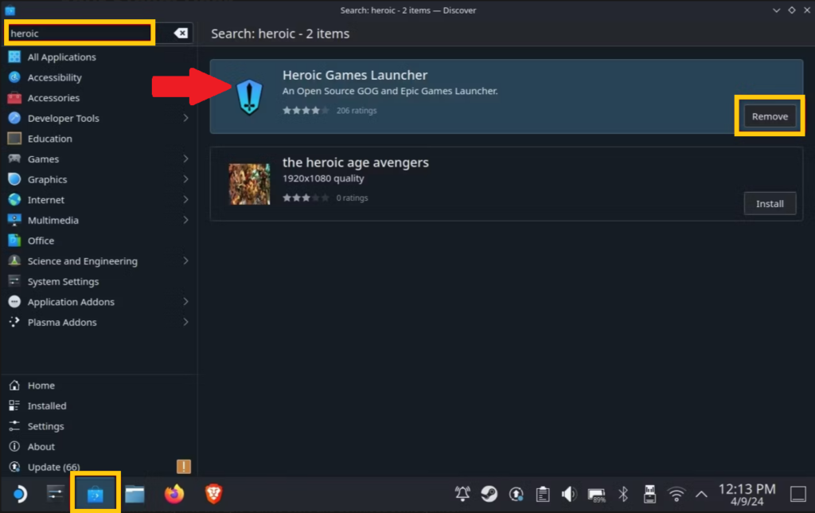Launch Firefox from the taskbar
This screenshot has height=513, width=815.
tap(174, 494)
